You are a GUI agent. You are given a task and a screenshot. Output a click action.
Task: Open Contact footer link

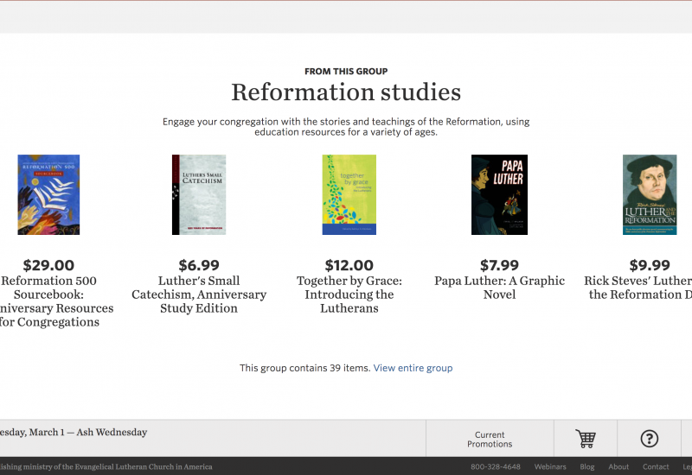pyautogui.click(x=656, y=466)
